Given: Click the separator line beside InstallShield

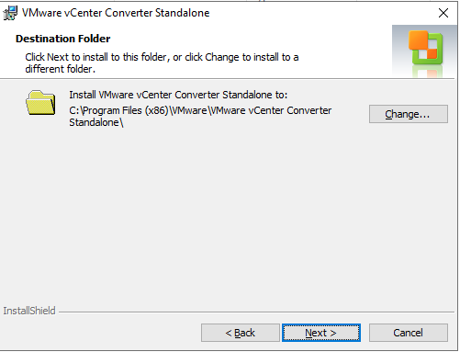Looking at the screenshot, I should (256, 312).
